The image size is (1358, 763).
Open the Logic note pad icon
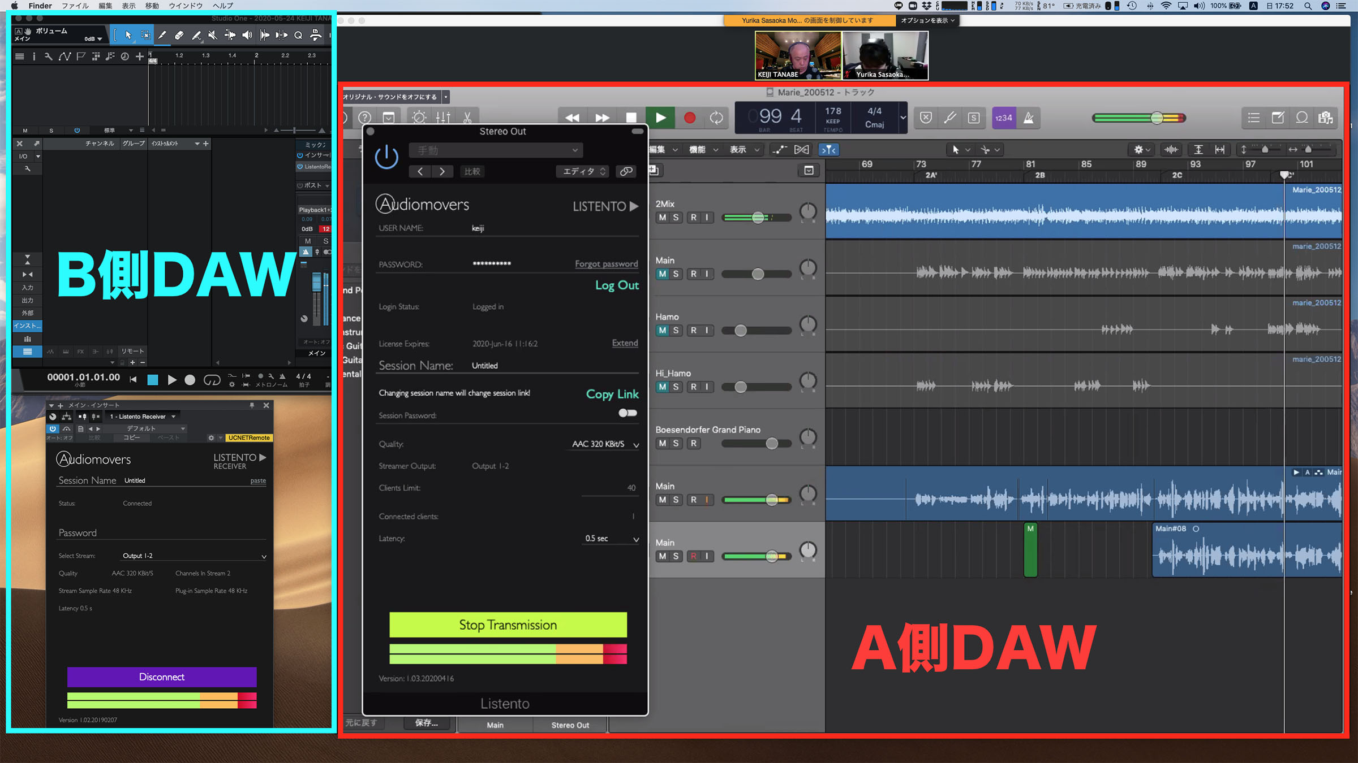(1278, 118)
